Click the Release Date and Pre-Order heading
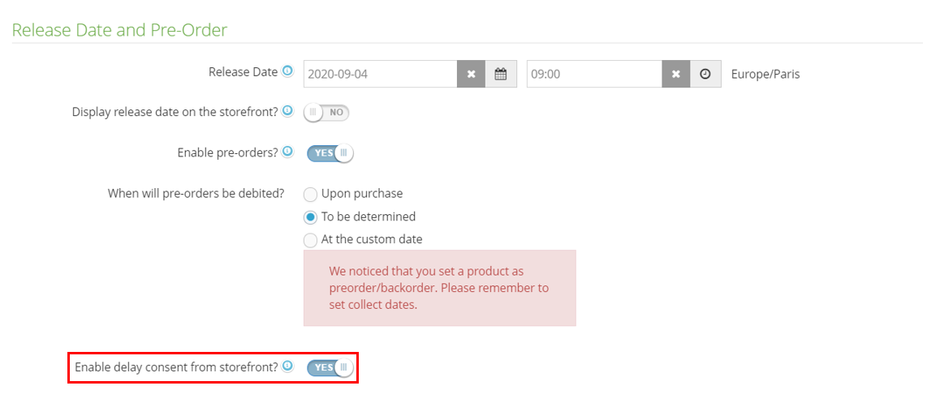Image resolution: width=927 pixels, height=403 pixels. click(x=119, y=30)
